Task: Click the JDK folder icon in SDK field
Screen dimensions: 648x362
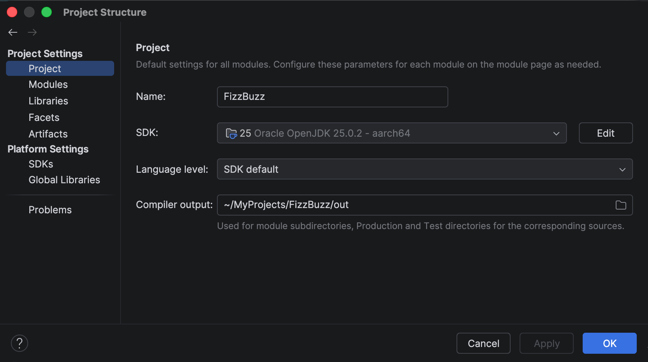Action: pos(231,133)
